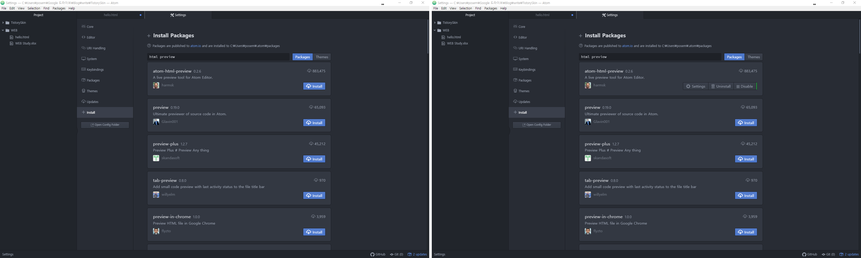This screenshot has height=258, width=861.
Task: Install the preview package in right window
Action: click(x=746, y=123)
